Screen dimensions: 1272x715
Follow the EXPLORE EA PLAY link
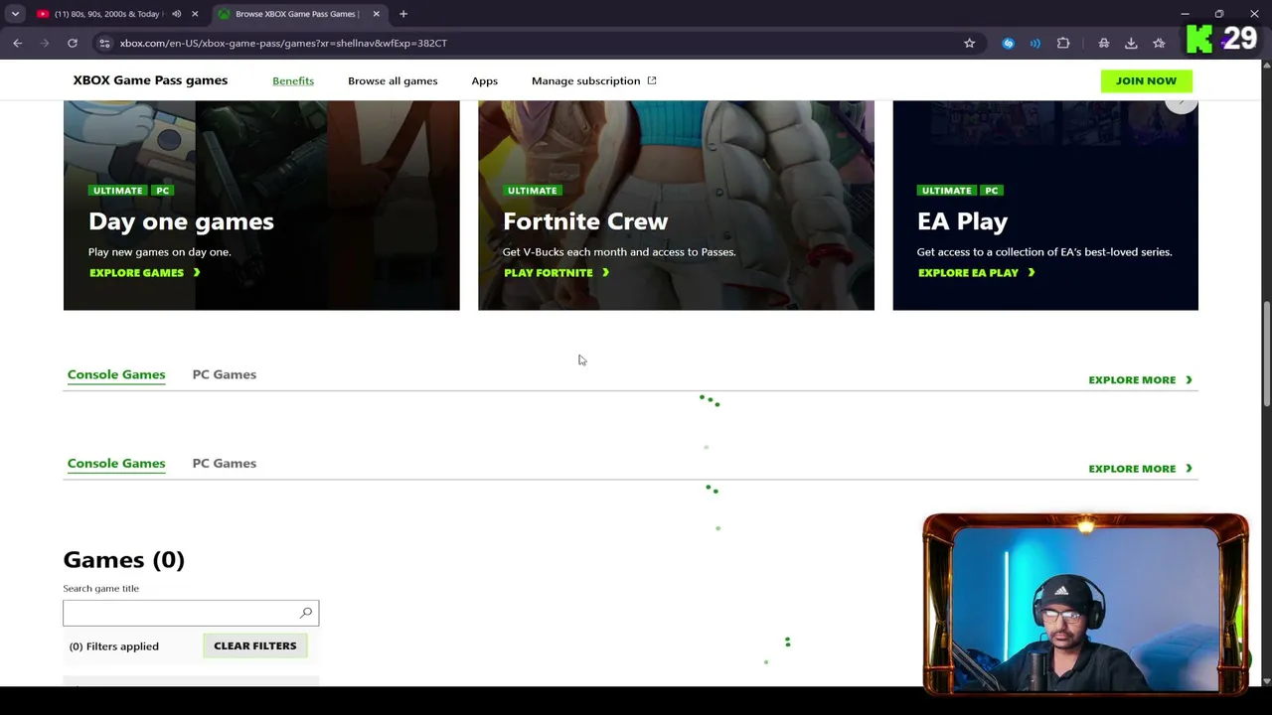[x=977, y=272]
